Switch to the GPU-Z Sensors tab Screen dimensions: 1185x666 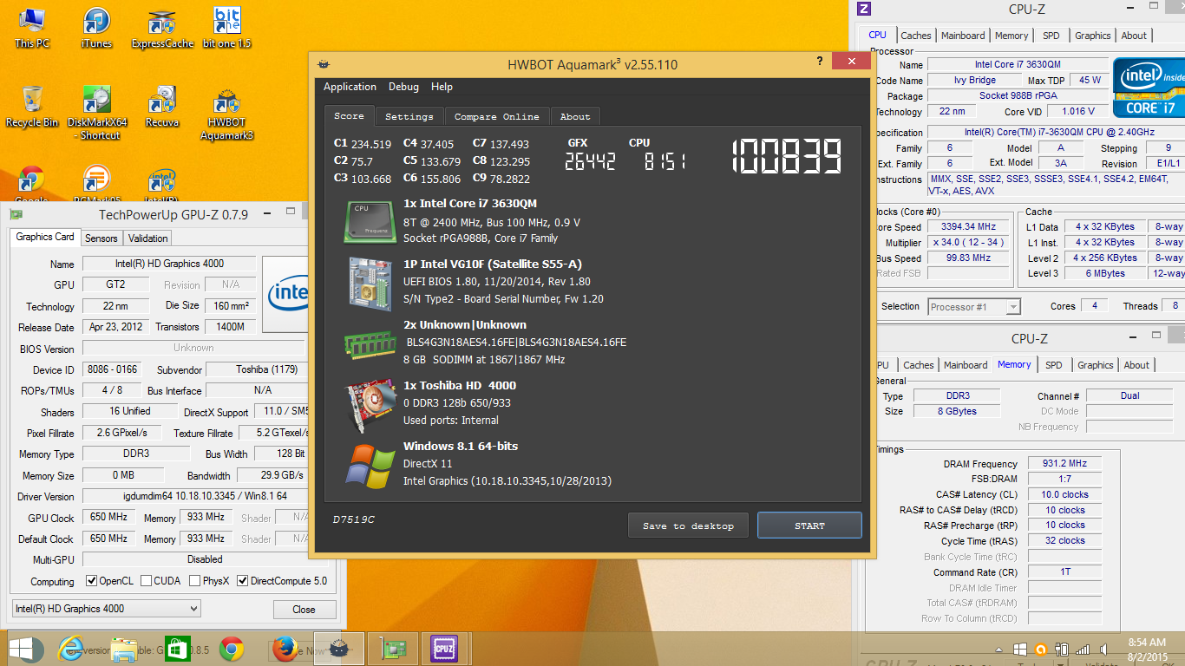pos(101,238)
